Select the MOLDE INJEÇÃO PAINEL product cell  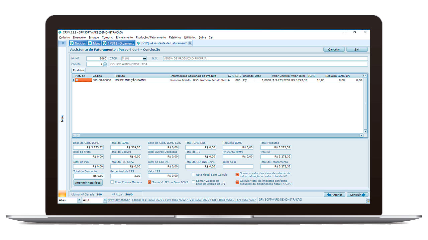pyautogui.click(x=142, y=80)
